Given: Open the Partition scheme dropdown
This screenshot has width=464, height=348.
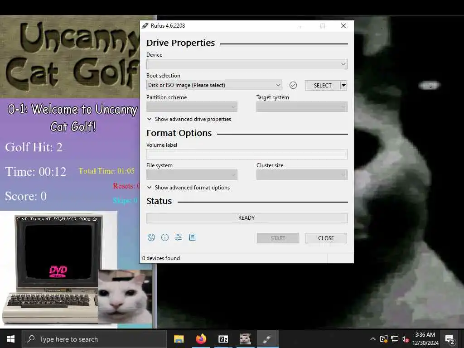Looking at the screenshot, I should [x=192, y=107].
